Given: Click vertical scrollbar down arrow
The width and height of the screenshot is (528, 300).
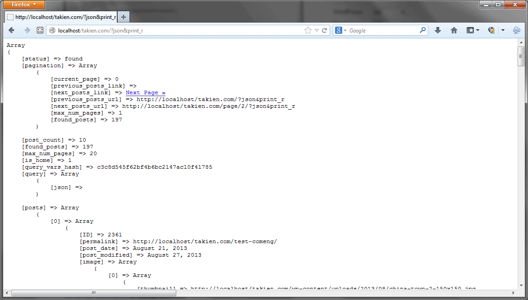Looking at the screenshot, I should point(521,286).
